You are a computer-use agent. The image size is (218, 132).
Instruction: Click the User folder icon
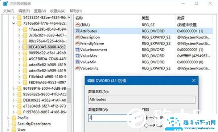click(14, 130)
